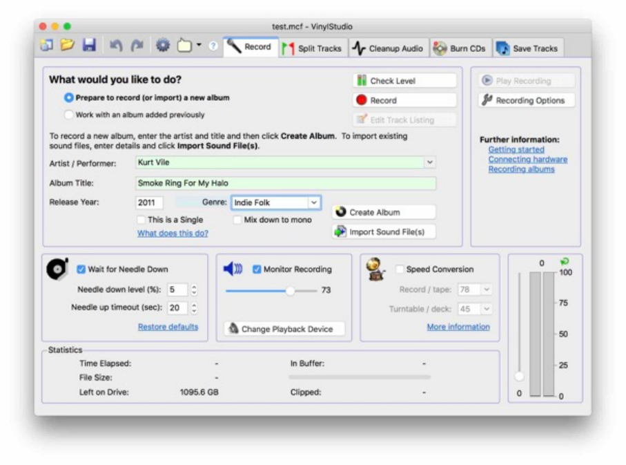626x465 pixels.
Task: Click Create Album button
Action: pyautogui.click(x=384, y=212)
